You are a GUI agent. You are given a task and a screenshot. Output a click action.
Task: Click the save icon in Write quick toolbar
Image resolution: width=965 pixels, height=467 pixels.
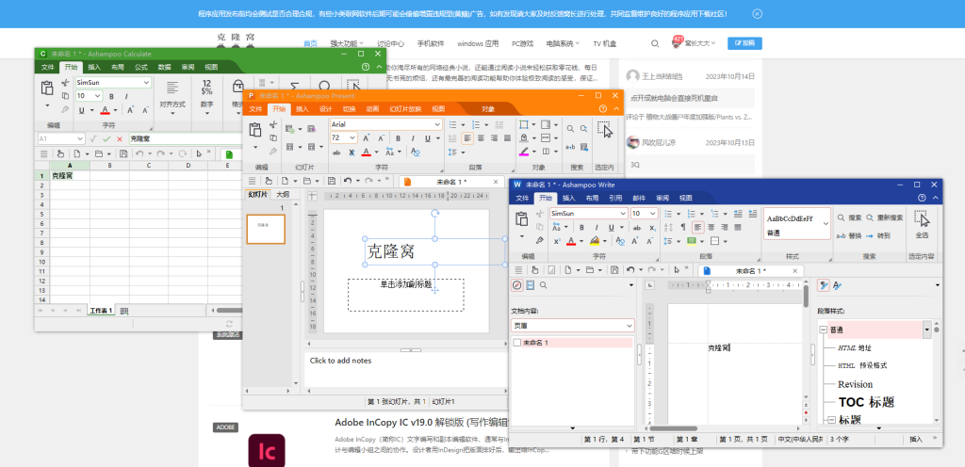coord(614,270)
